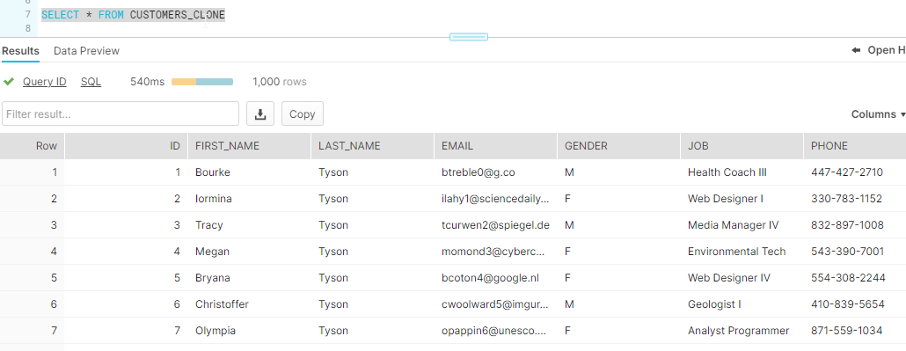Click the editor/results pane splitter handle
Viewport: 906px width, 351px height.
click(469, 37)
